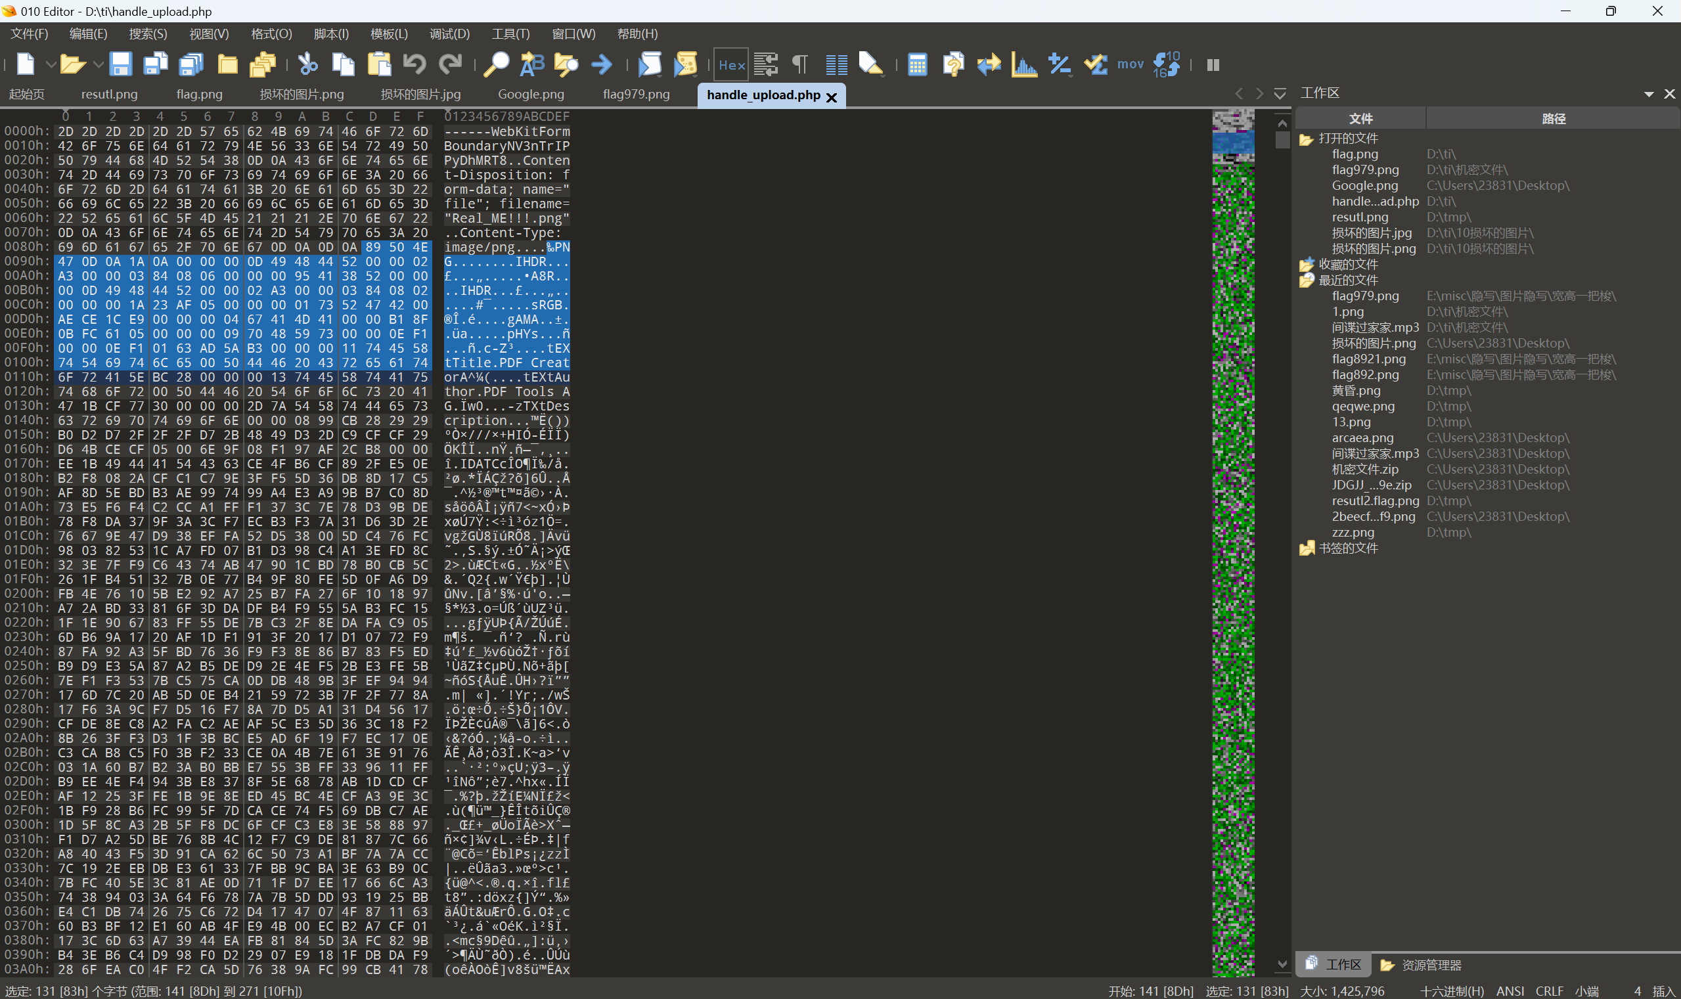The height and width of the screenshot is (999, 1681).
Task: Open Find with the magnifying glass icon
Action: click(496, 64)
